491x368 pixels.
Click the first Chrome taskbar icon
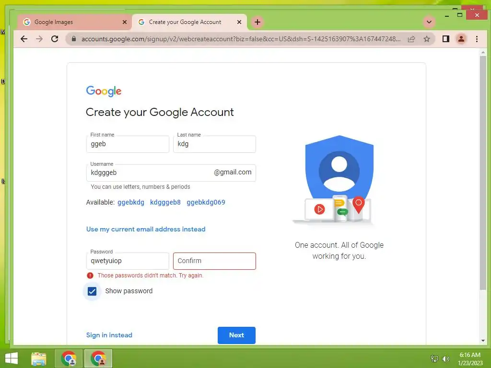click(x=69, y=358)
